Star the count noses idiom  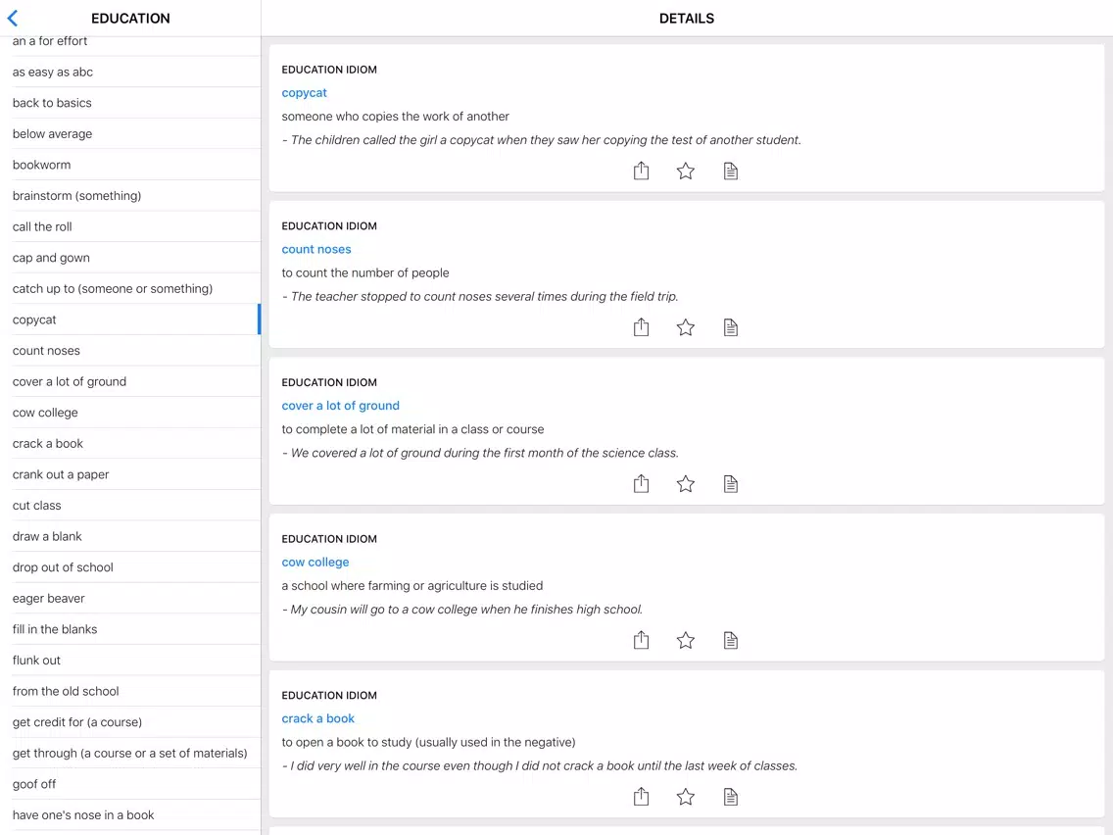coord(685,327)
